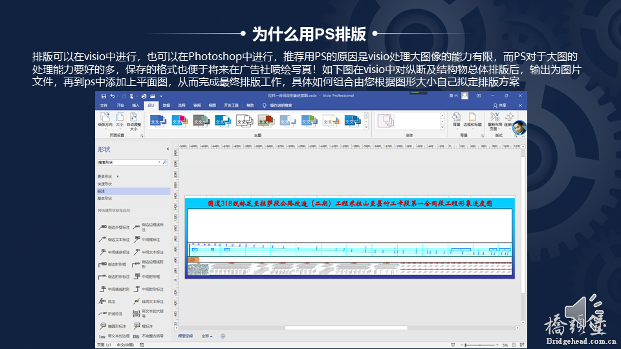Switch to the 数据 Data tab
The image size is (621, 349).
(x=166, y=105)
